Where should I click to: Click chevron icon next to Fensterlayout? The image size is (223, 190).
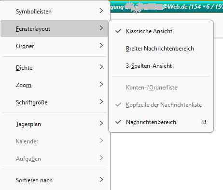(101, 28)
